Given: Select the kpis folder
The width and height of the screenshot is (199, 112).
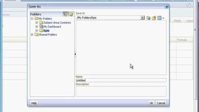Looking at the screenshot, I should pyautogui.click(x=46, y=30).
